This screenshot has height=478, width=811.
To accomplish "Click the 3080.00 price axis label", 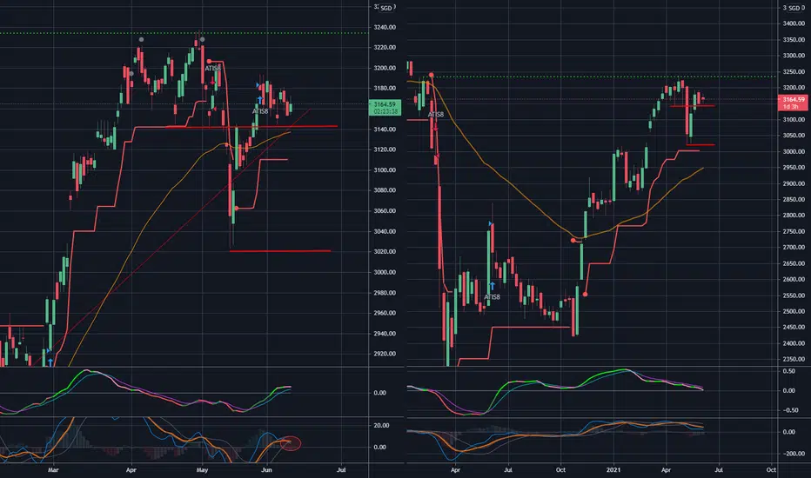I will point(385,190).
